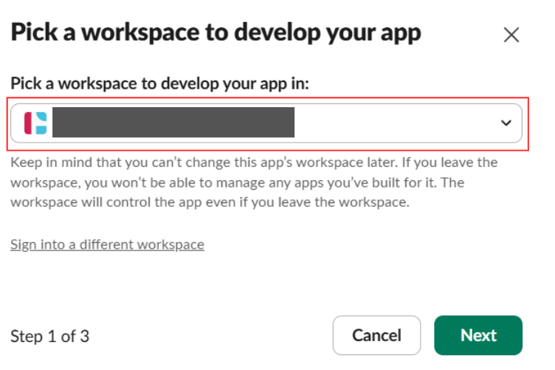Open the 'Sign into a different workspace' link

[x=107, y=244]
